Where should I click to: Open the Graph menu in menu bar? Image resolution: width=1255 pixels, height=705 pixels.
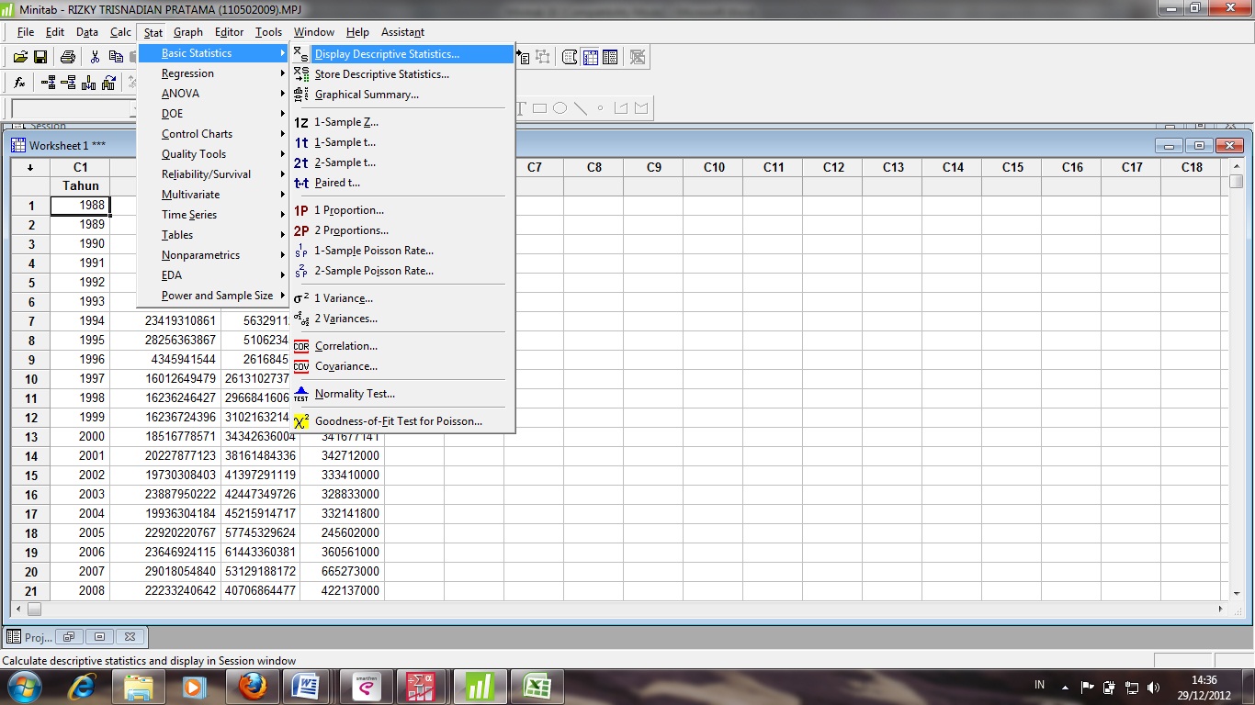[x=188, y=32]
